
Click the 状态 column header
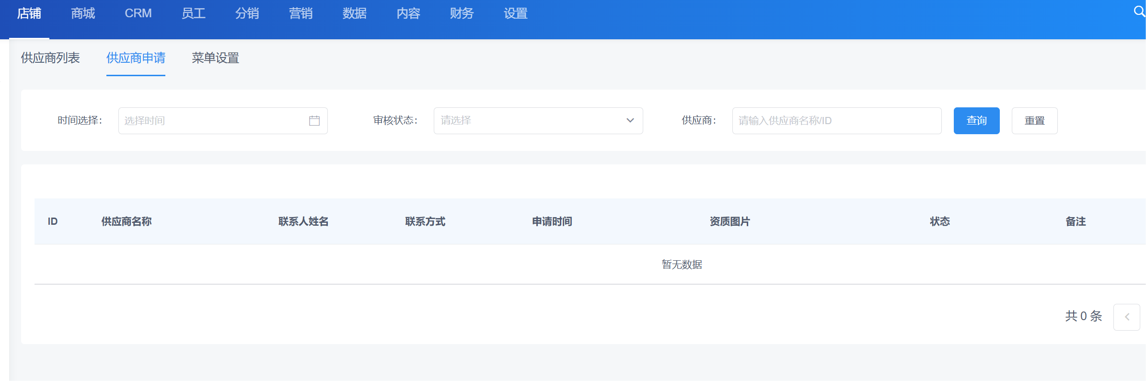pyautogui.click(x=940, y=221)
